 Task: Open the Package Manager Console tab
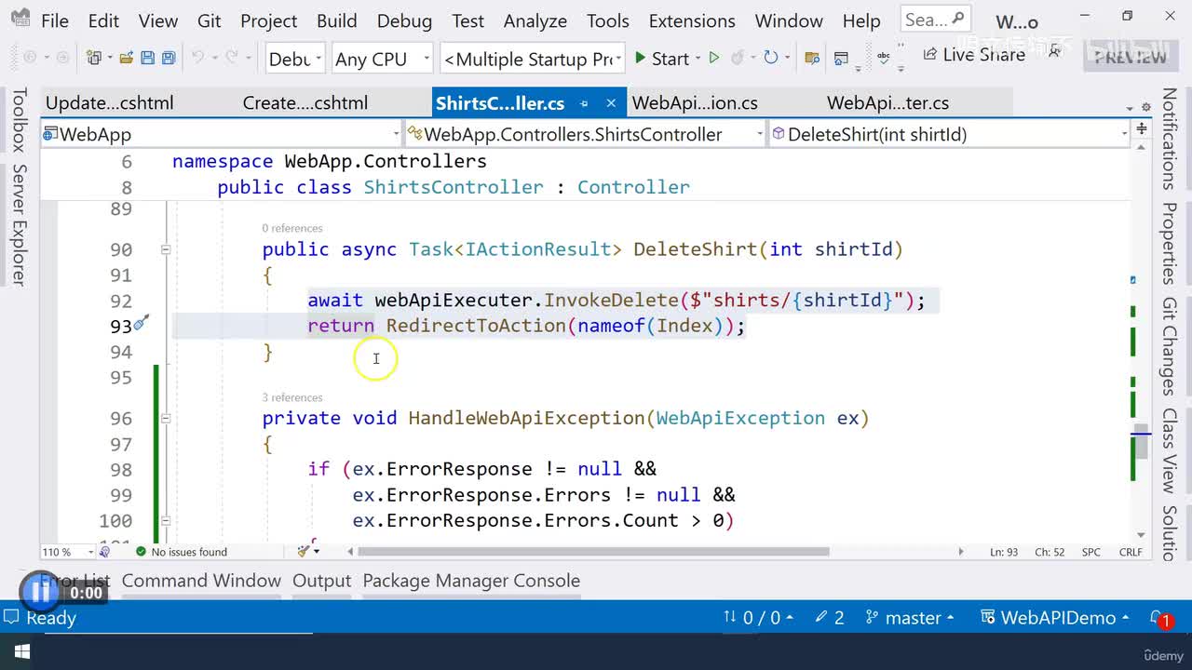tap(471, 581)
